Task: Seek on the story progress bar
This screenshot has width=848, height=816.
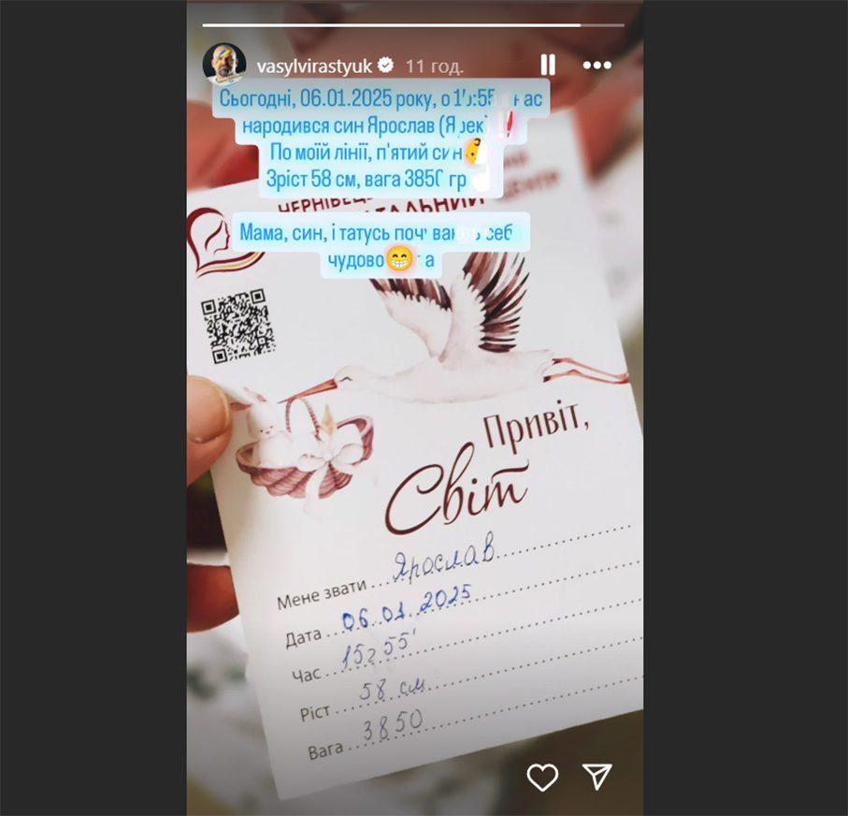Action: click(x=413, y=25)
